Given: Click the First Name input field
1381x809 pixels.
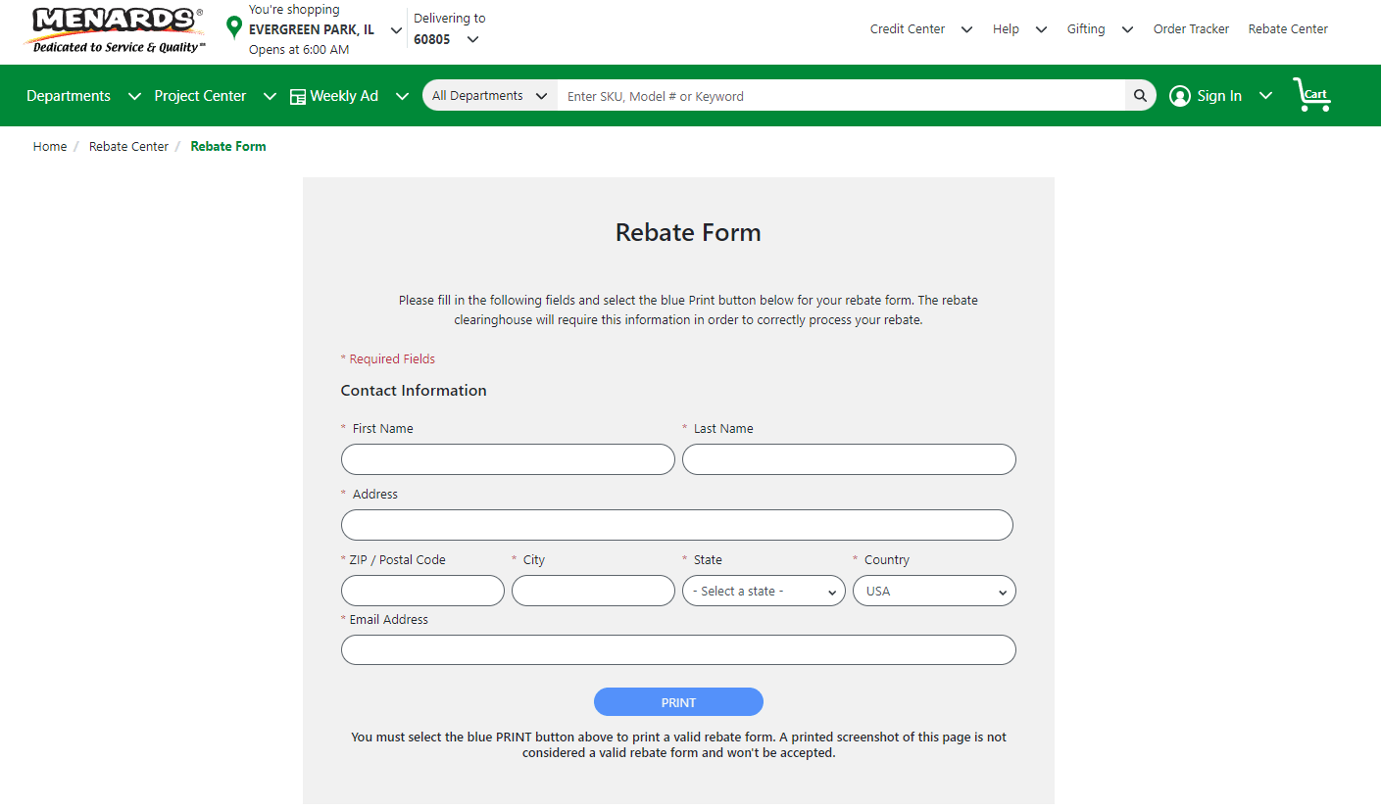Looking at the screenshot, I should pos(507,458).
